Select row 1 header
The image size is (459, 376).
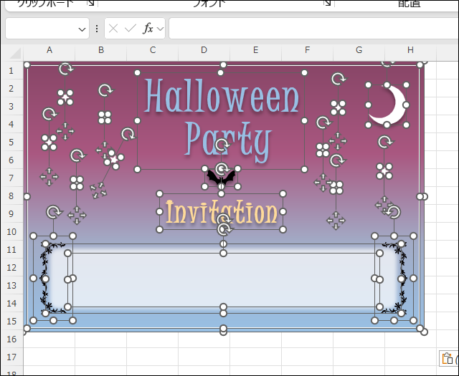[x=11, y=70]
